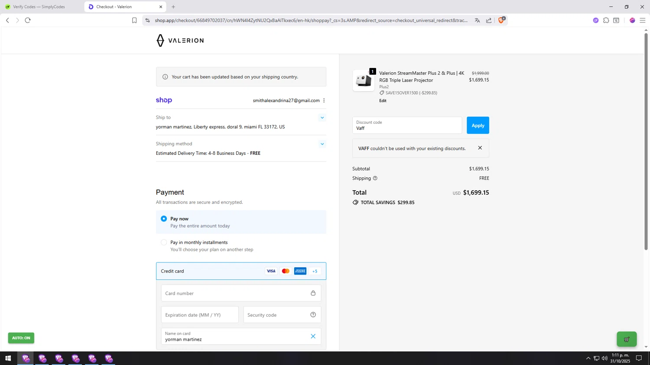
Task: Switch to Verify Codes SimplyCodes tab
Action: pos(42,7)
